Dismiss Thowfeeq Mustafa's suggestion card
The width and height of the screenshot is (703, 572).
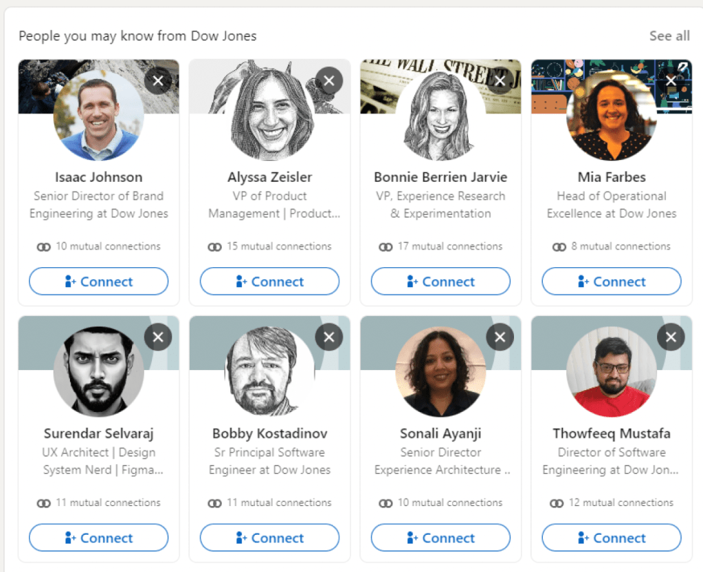coord(671,337)
